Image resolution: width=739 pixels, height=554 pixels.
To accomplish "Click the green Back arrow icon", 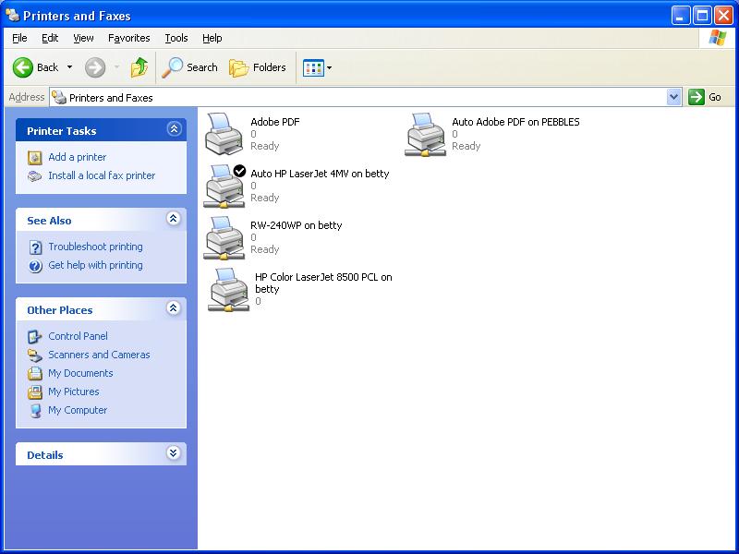I will pyautogui.click(x=22, y=67).
